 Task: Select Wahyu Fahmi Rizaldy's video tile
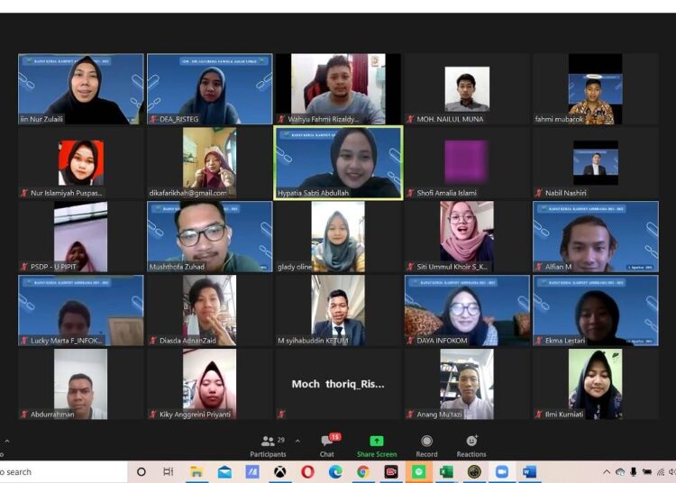tap(338, 89)
